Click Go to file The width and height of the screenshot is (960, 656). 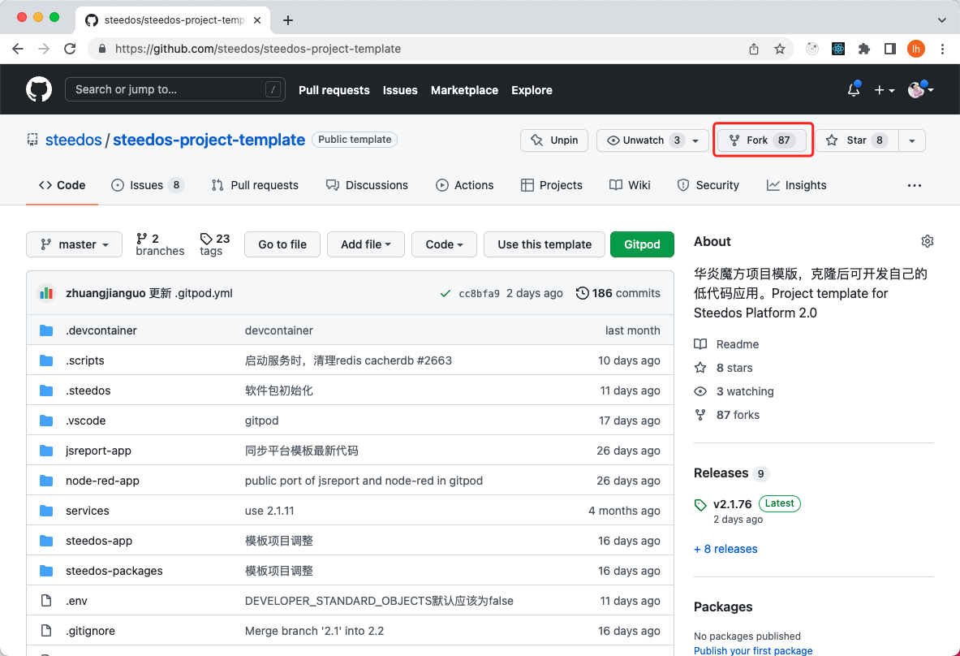(x=282, y=244)
